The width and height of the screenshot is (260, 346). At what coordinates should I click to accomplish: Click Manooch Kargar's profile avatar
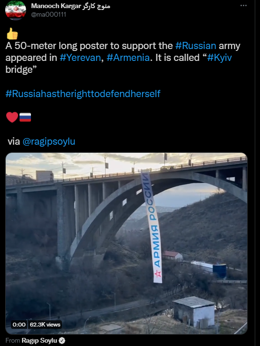[15, 10]
